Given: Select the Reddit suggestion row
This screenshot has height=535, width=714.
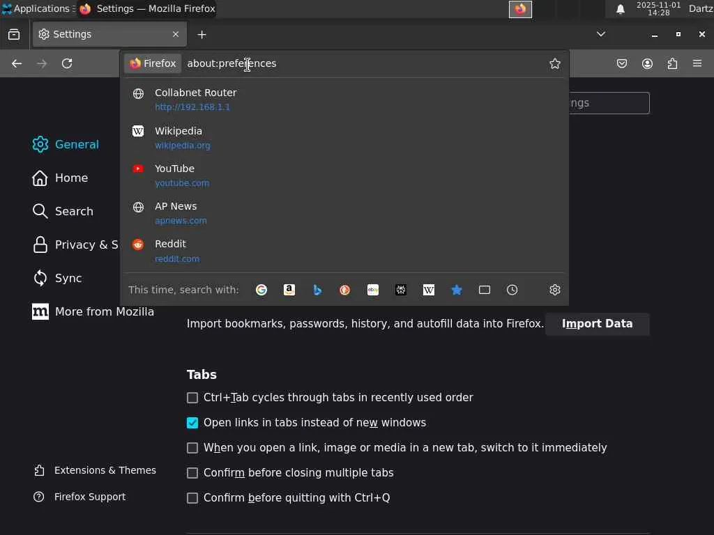Looking at the screenshot, I should tap(344, 251).
